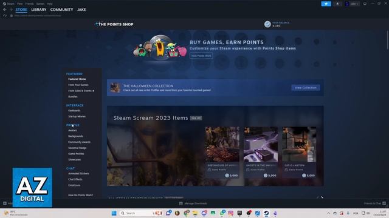
Task: Click the coin icon on the Greenhouse card price
Action: (227, 175)
